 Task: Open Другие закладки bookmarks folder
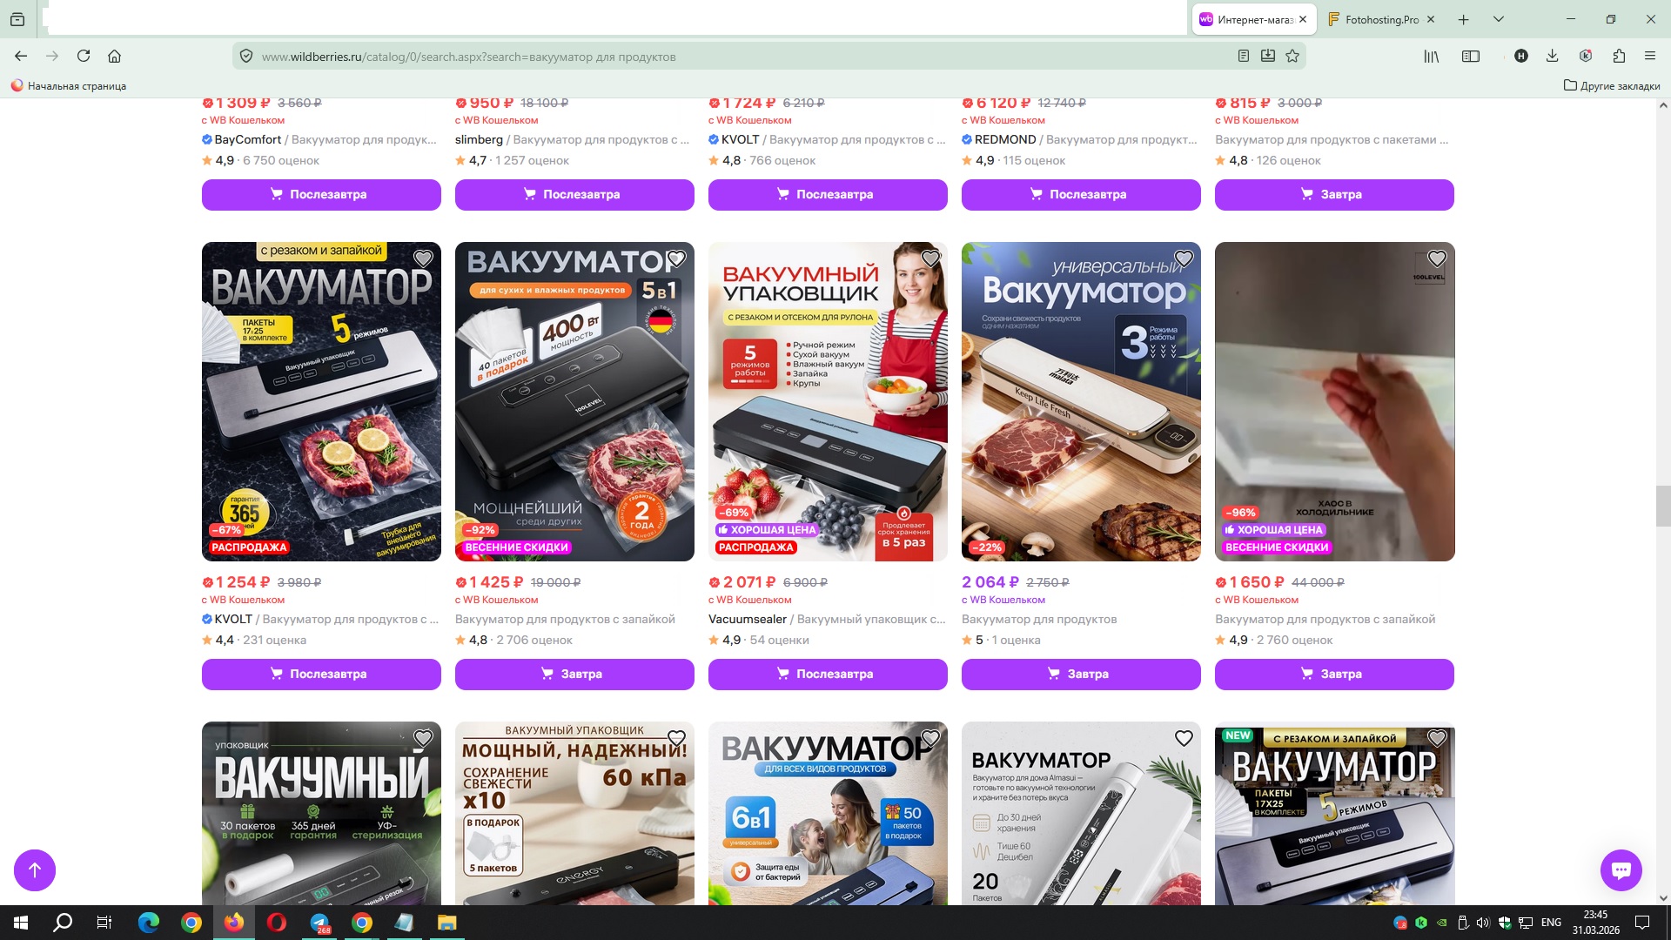tap(1612, 85)
